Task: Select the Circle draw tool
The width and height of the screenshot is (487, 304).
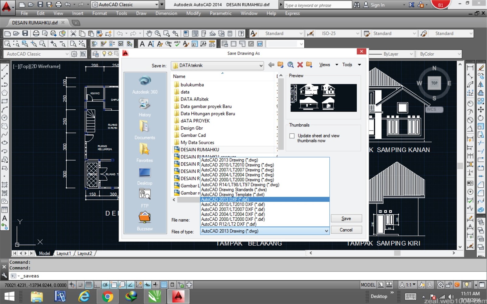Action: point(5,118)
